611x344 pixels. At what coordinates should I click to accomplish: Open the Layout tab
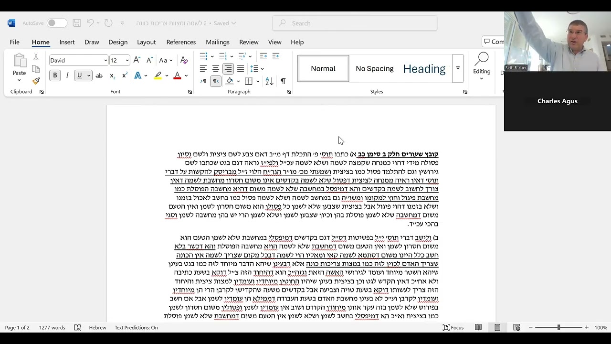coord(147,42)
